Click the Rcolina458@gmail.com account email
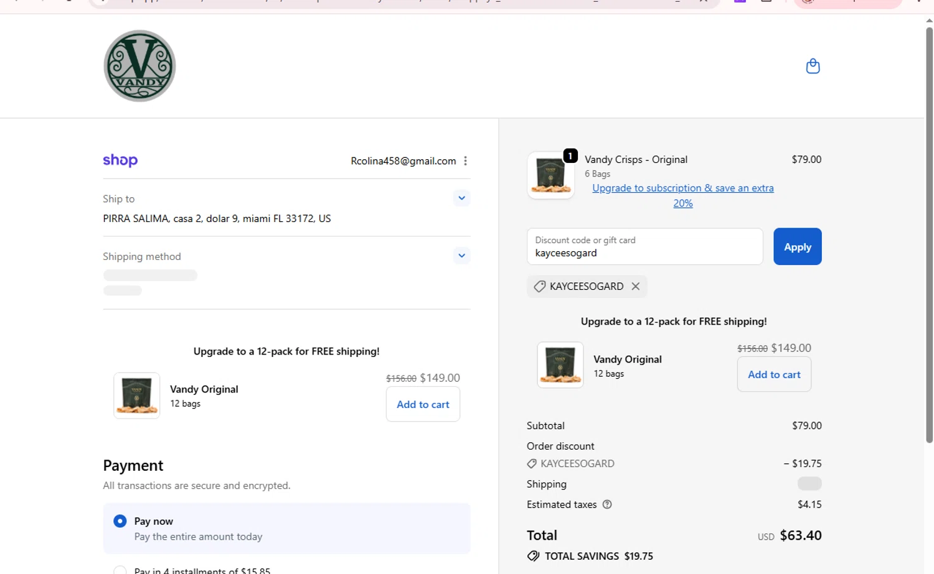Screen dimensions: 934x574 pyautogui.click(x=403, y=161)
